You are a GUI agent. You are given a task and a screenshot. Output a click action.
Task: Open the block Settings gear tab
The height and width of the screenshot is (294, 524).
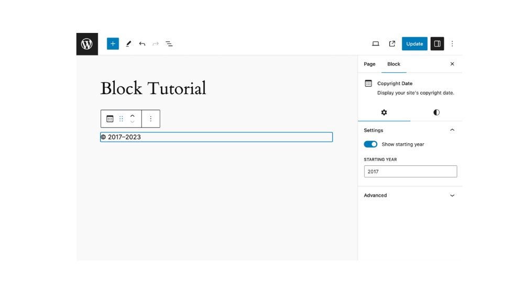384,112
